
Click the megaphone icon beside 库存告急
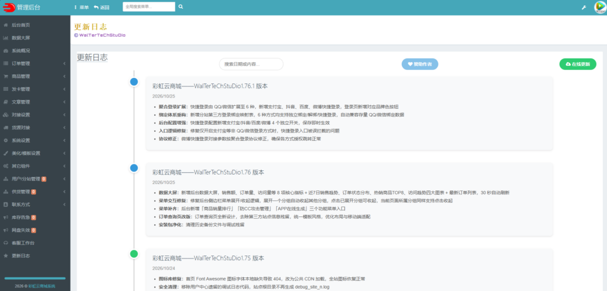point(5,217)
